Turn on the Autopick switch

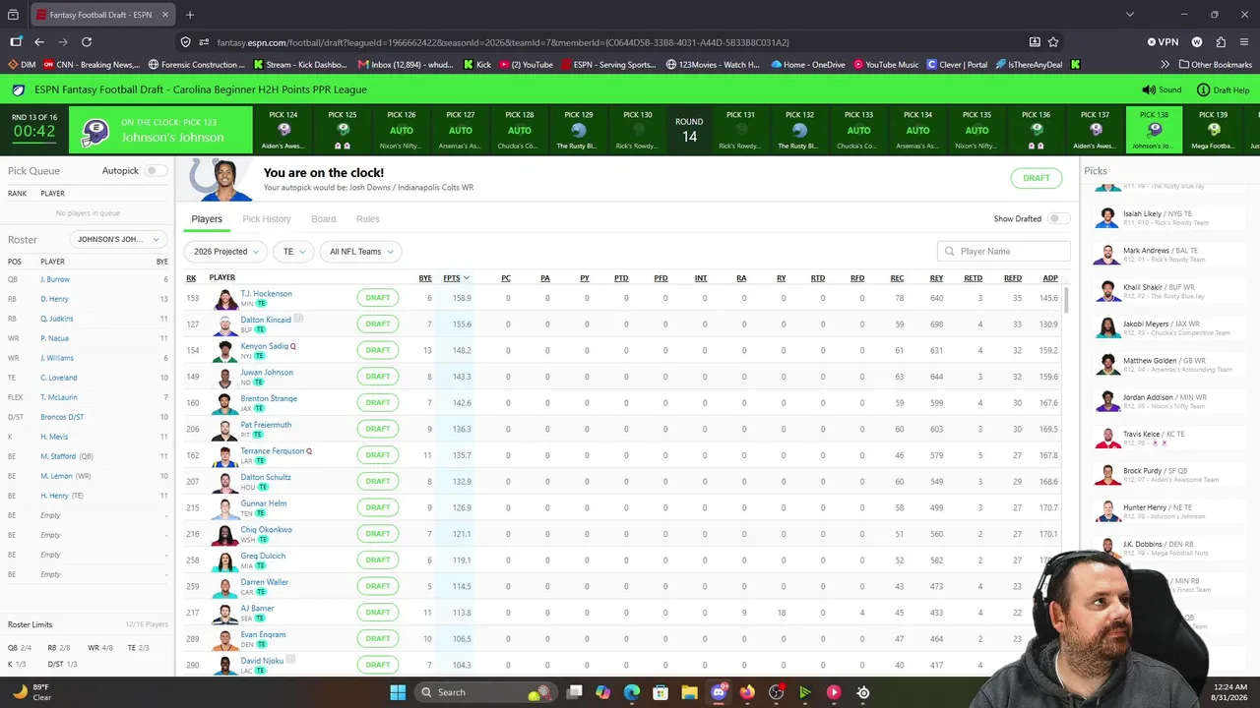tap(155, 171)
